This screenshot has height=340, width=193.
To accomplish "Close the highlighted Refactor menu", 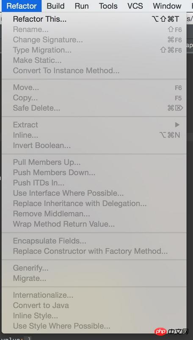I will [22, 6].
